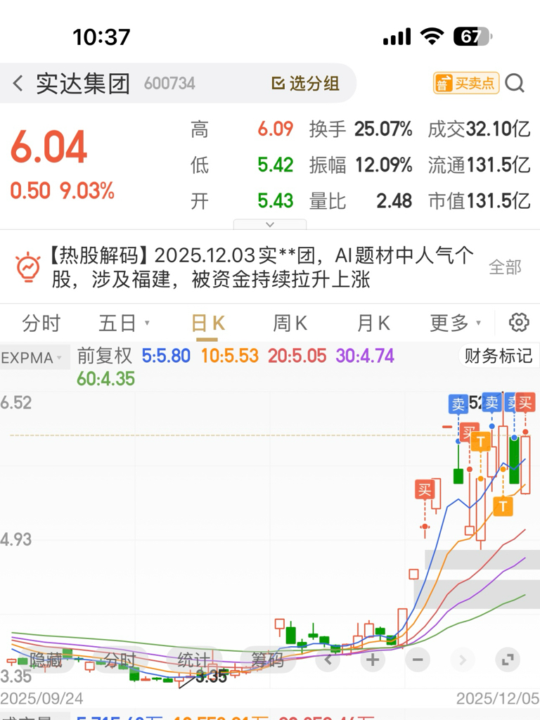Tap the 10:37 status bar clock
Viewport: 540px width, 720px height.
tap(101, 37)
